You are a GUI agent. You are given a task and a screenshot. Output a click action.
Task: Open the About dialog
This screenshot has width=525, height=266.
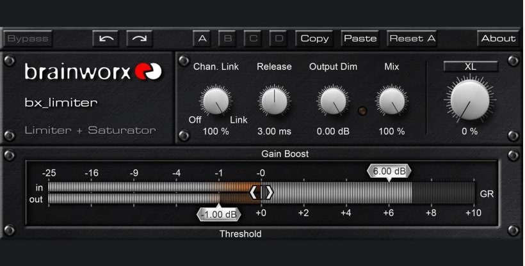point(498,38)
